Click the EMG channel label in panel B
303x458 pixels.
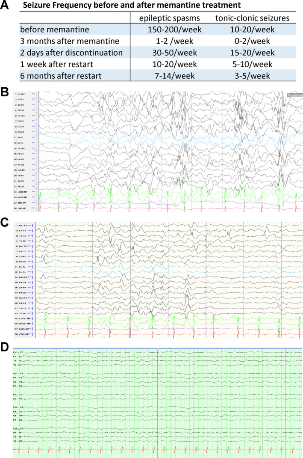pos(20,202)
